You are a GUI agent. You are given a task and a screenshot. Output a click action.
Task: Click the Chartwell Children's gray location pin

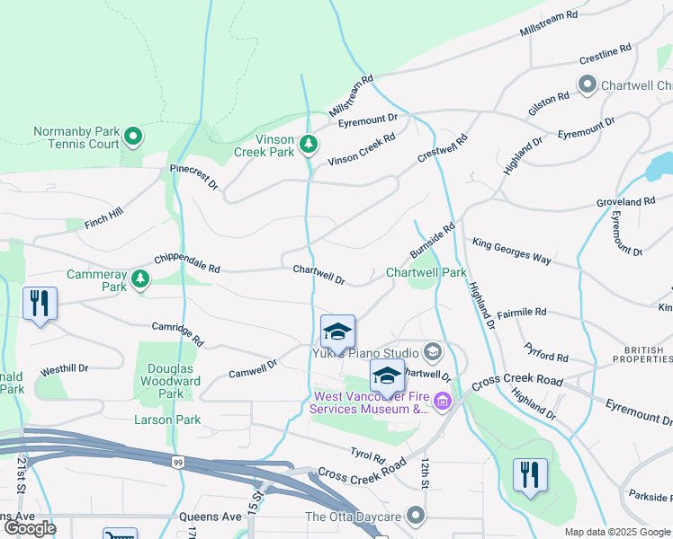pyautogui.click(x=588, y=84)
